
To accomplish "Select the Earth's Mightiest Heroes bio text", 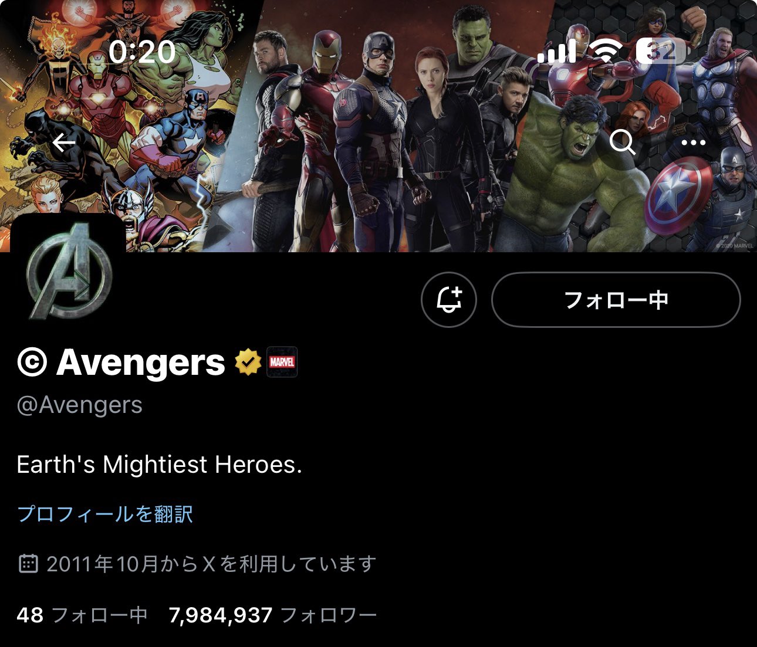I will click(x=159, y=465).
